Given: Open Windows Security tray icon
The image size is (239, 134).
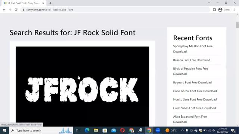Looking at the screenshot, I should tap(201, 130).
